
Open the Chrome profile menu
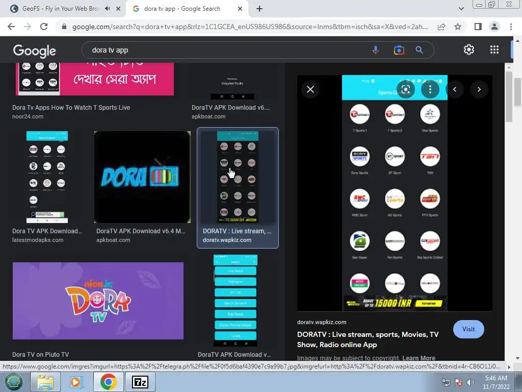494,27
